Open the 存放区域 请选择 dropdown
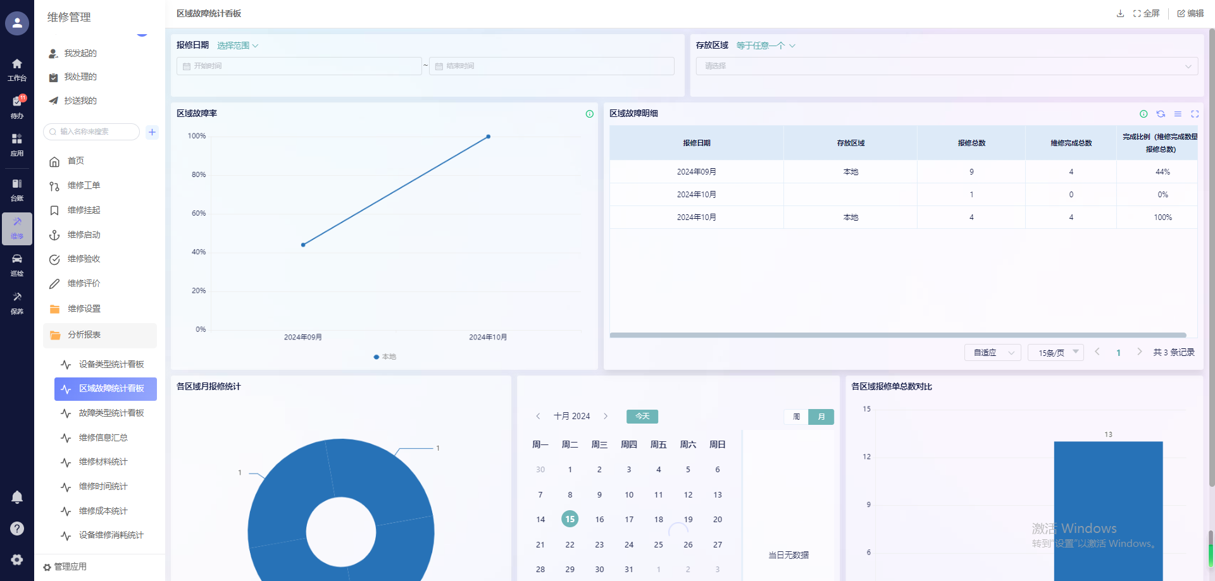 [x=946, y=66]
